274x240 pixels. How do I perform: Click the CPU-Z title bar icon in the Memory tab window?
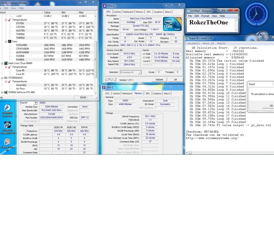104,87
